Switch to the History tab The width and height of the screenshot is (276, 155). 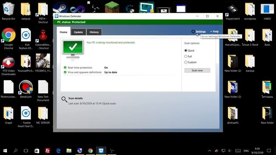(94, 32)
